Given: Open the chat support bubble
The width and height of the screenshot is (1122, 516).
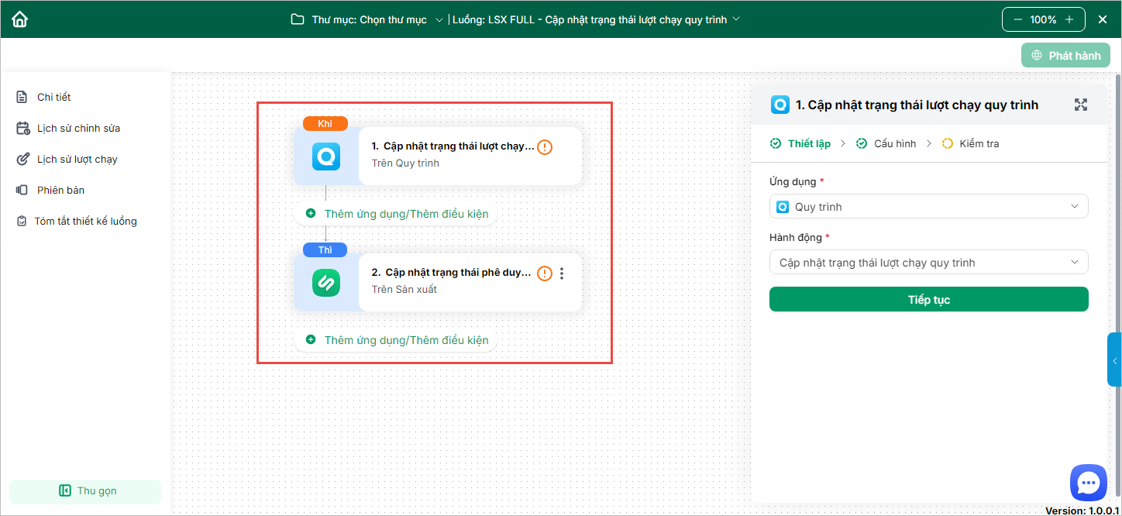Looking at the screenshot, I should [1089, 483].
